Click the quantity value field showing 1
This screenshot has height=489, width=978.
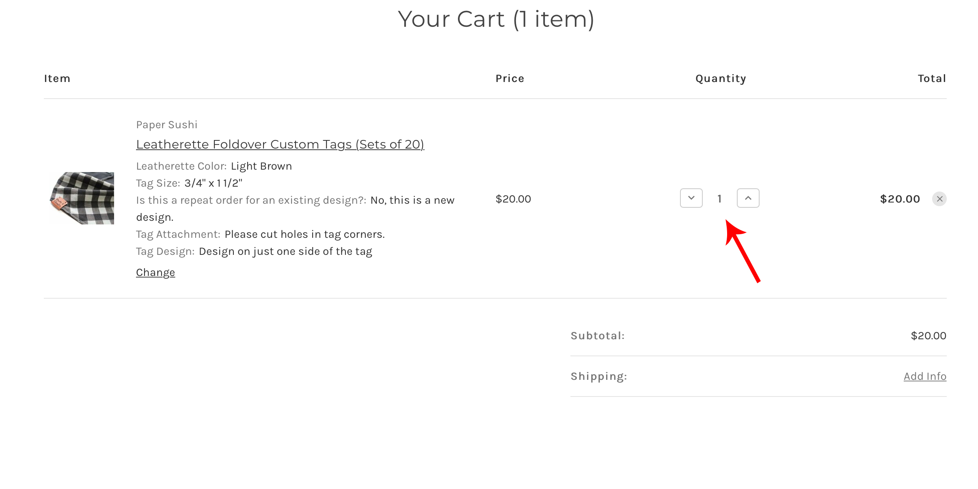pyautogui.click(x=719, y=198)
